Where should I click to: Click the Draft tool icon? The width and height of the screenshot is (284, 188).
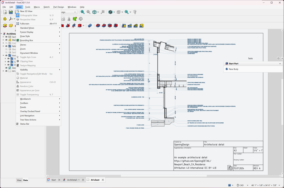(110, 26)
